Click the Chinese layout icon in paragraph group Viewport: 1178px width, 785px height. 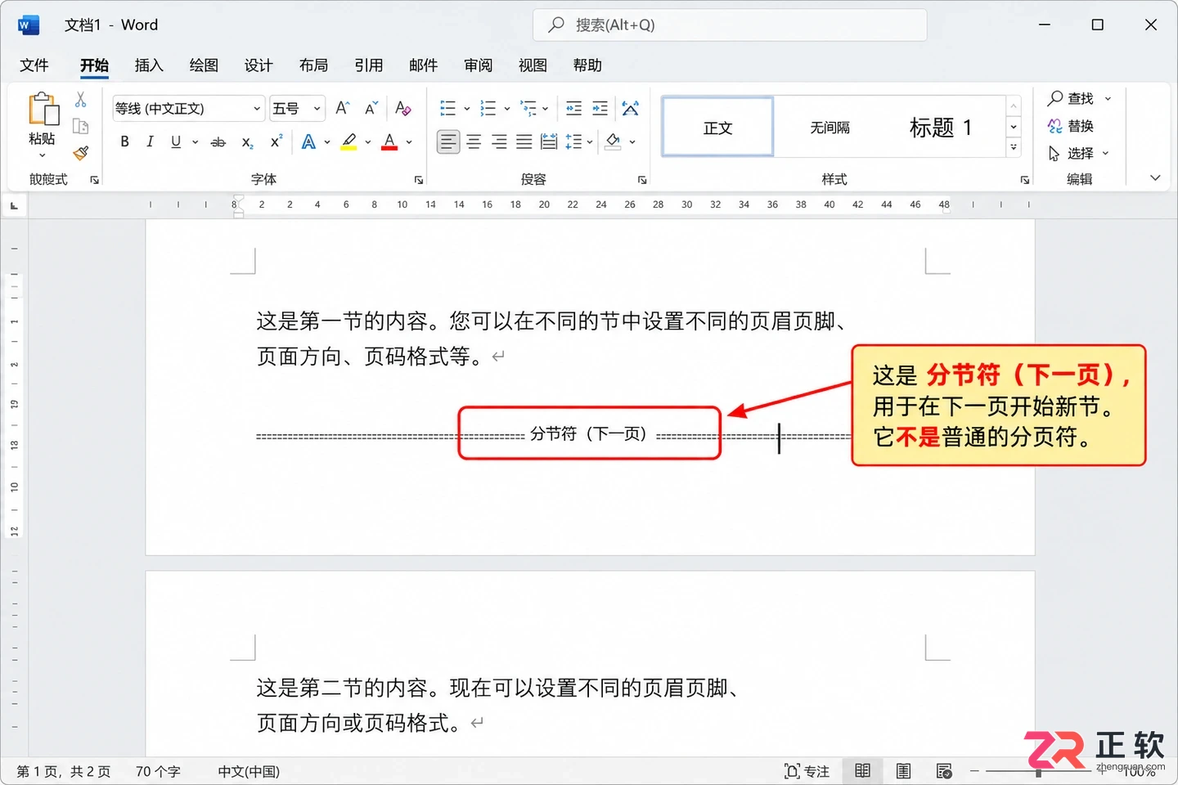(x=630, y=108)
